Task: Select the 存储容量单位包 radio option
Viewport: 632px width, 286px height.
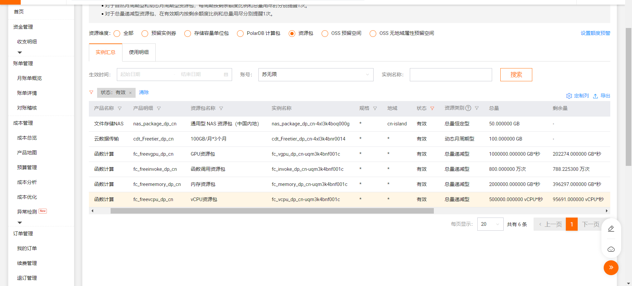Action: (188, 34)
